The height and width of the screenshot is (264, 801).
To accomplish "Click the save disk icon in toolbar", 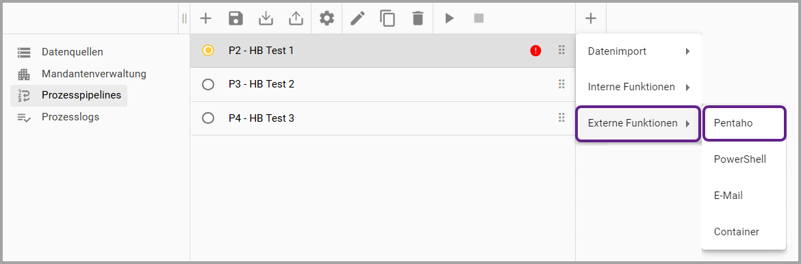I will [x=236, y=18].
